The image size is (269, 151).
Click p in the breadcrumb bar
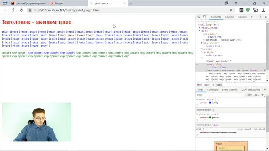click(213, 85)
